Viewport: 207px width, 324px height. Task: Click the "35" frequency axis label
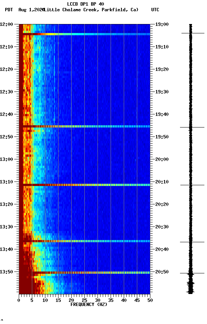[x=111, y=300]
